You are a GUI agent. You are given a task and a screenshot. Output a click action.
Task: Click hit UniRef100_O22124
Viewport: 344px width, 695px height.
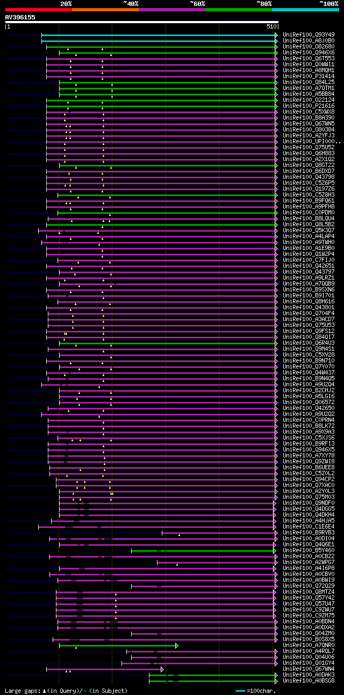click(309, 100)
